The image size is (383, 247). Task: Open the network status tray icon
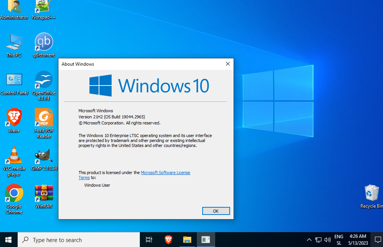click(318, 240)
